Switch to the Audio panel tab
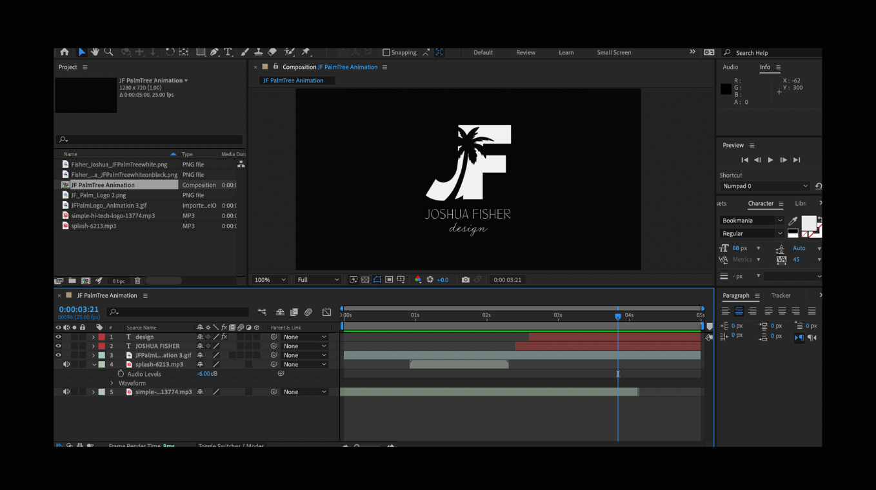The image size is (876, 490). tap(730, 67)
